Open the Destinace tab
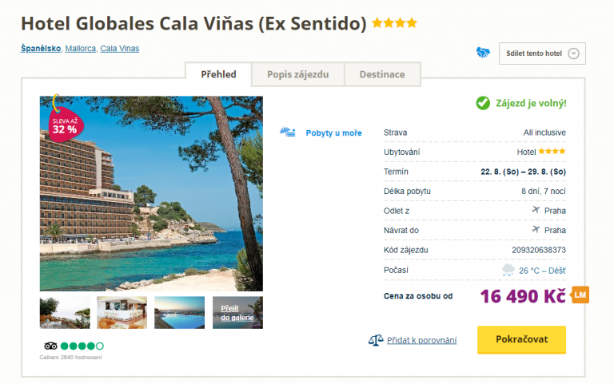614x384 pixels. pyautogui.click(x=381, y=74)
